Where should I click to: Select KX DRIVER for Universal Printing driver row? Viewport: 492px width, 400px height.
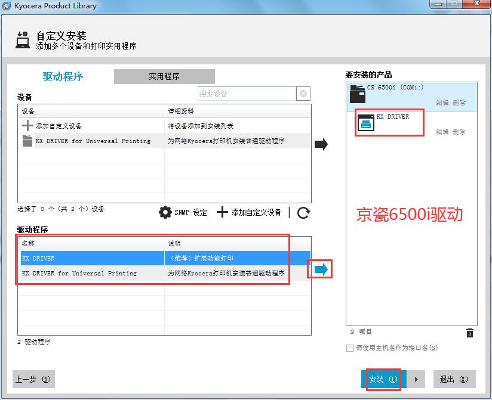[165, 273]
